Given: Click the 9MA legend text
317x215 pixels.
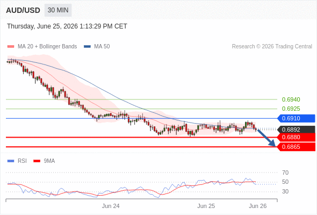Looking at the screenshot, I should 49,161.
